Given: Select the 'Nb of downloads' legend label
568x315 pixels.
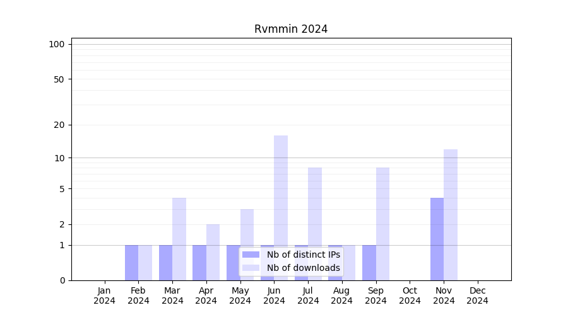Looking at the screenshot, I should (303, 268).
